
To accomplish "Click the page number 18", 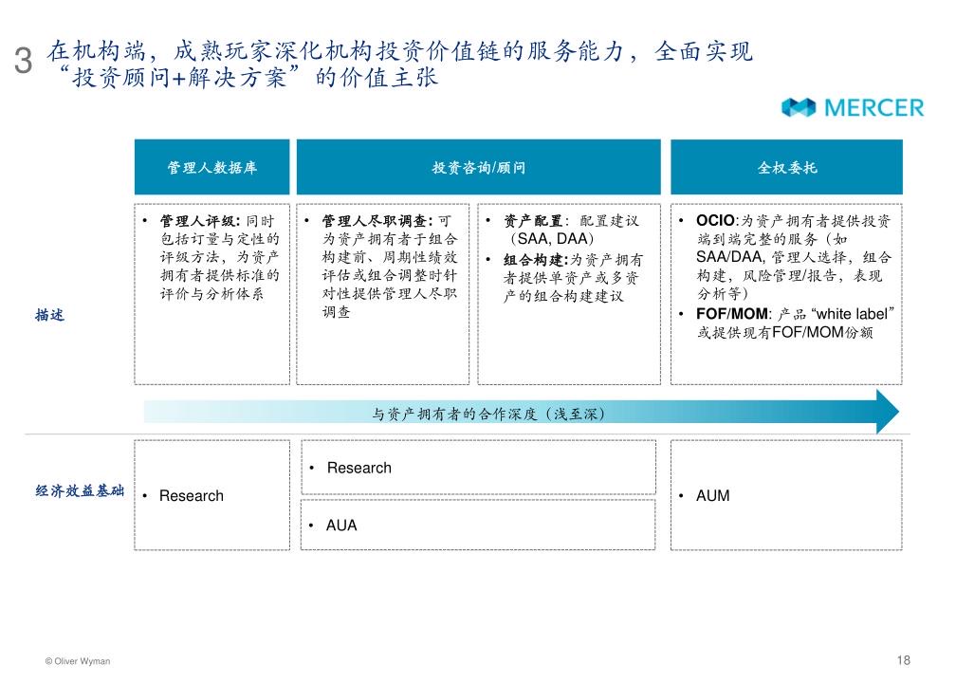I will (x=902, y=660).
